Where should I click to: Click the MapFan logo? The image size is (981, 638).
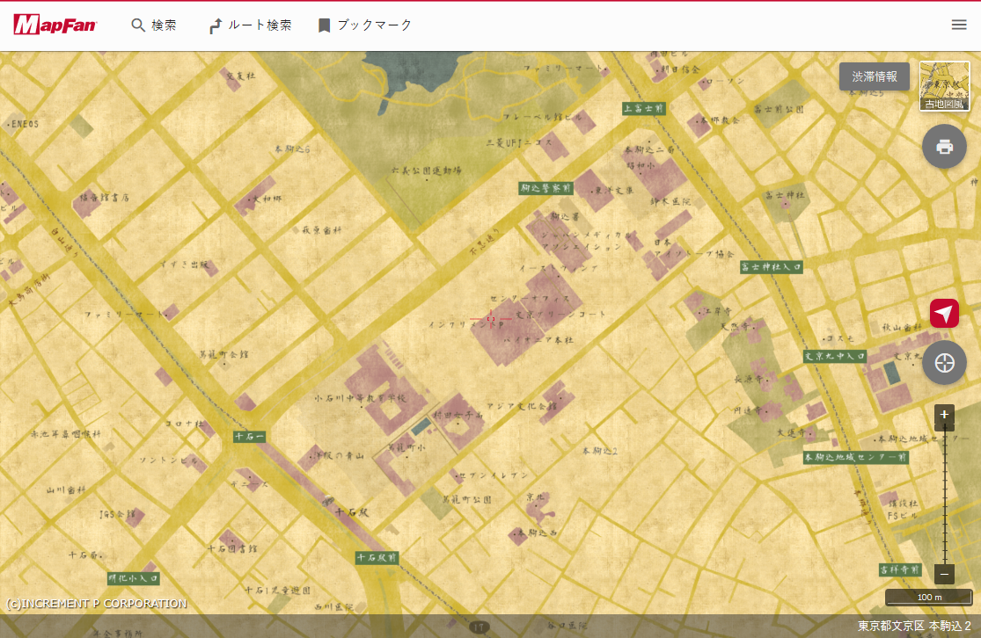click(55, 25)
